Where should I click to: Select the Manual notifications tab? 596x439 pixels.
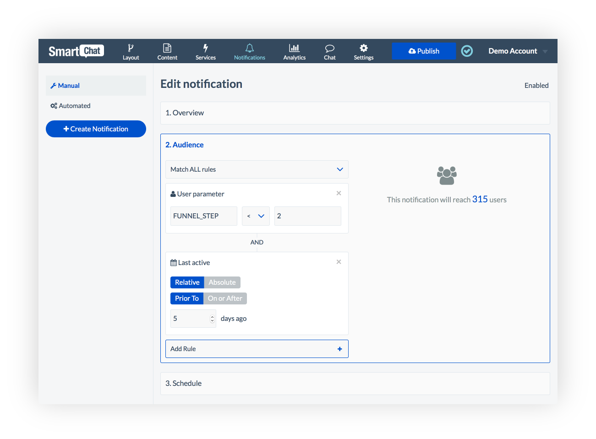click(x=96, y=86)
